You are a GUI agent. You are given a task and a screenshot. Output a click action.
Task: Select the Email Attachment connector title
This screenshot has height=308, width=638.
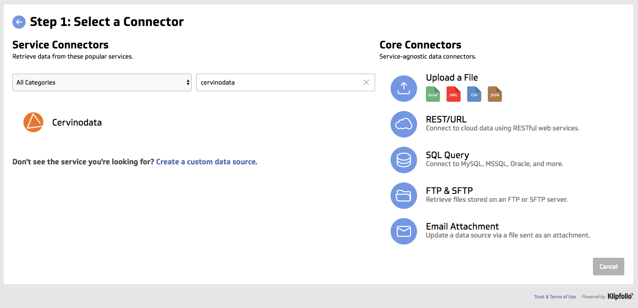(x=463, y=226)
